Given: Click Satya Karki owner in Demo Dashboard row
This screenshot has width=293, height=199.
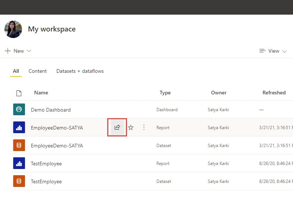Looking at the screenshot, I should click(218, 110).
